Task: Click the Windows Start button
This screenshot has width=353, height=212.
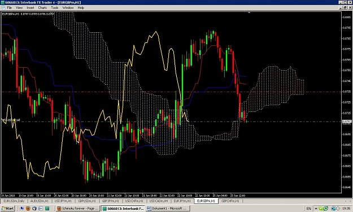Action: (8, 209)
